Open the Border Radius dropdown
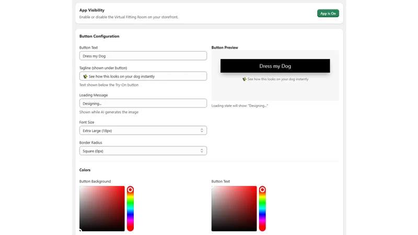Viewport: 418px width, 235px height. (x=143, y=151)
